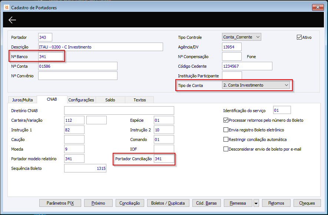The height and width of the screenshot is (215, 328).
Task: Click the Cadastro de Portadores app icon
Action: tap(7, 7)
